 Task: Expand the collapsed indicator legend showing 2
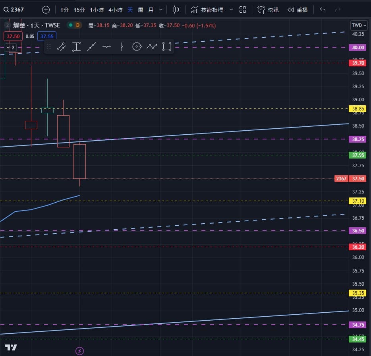click(x=11, y=48)
